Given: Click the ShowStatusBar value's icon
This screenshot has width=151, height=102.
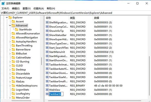Looking at the screenshot, I should click(x=47, y=35).
